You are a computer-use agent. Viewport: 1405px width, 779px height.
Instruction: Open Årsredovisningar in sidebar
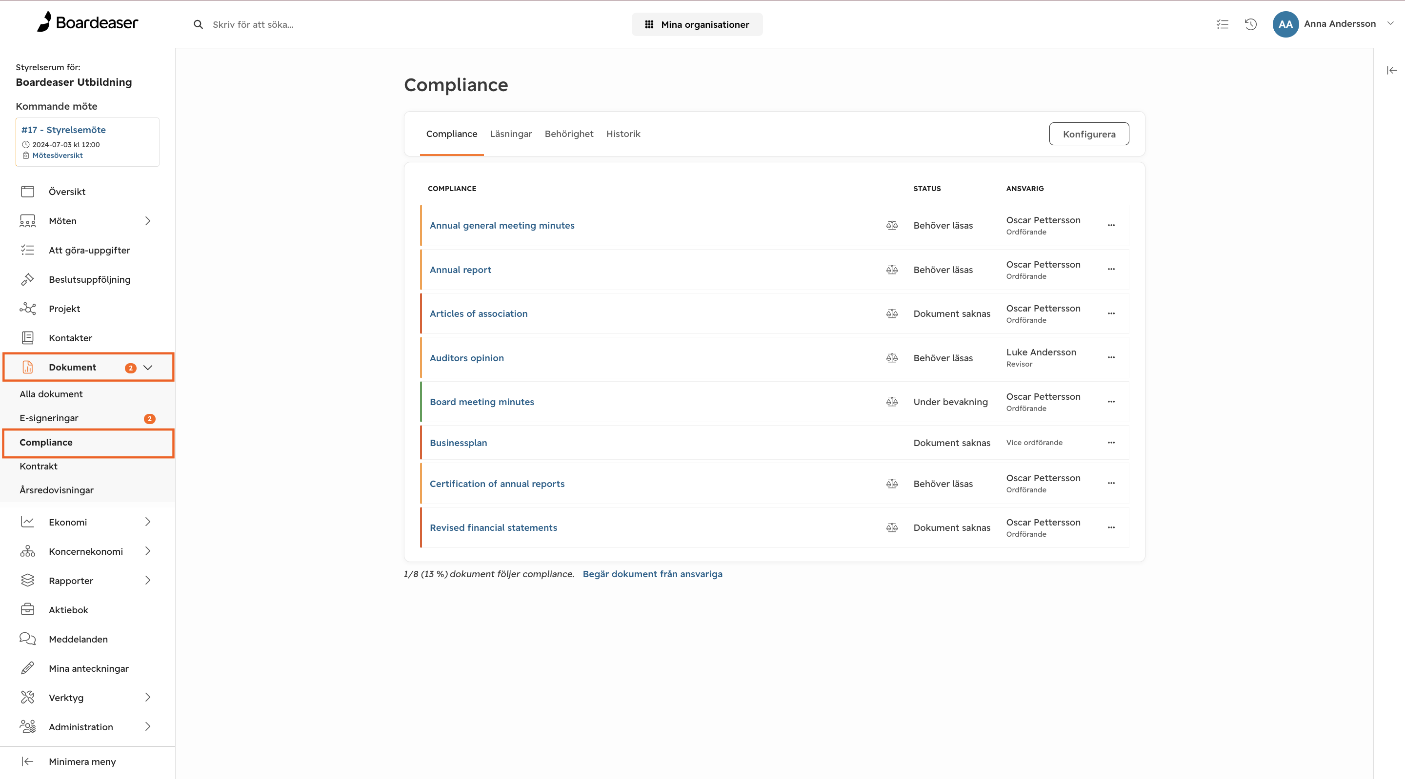point(57,490)
